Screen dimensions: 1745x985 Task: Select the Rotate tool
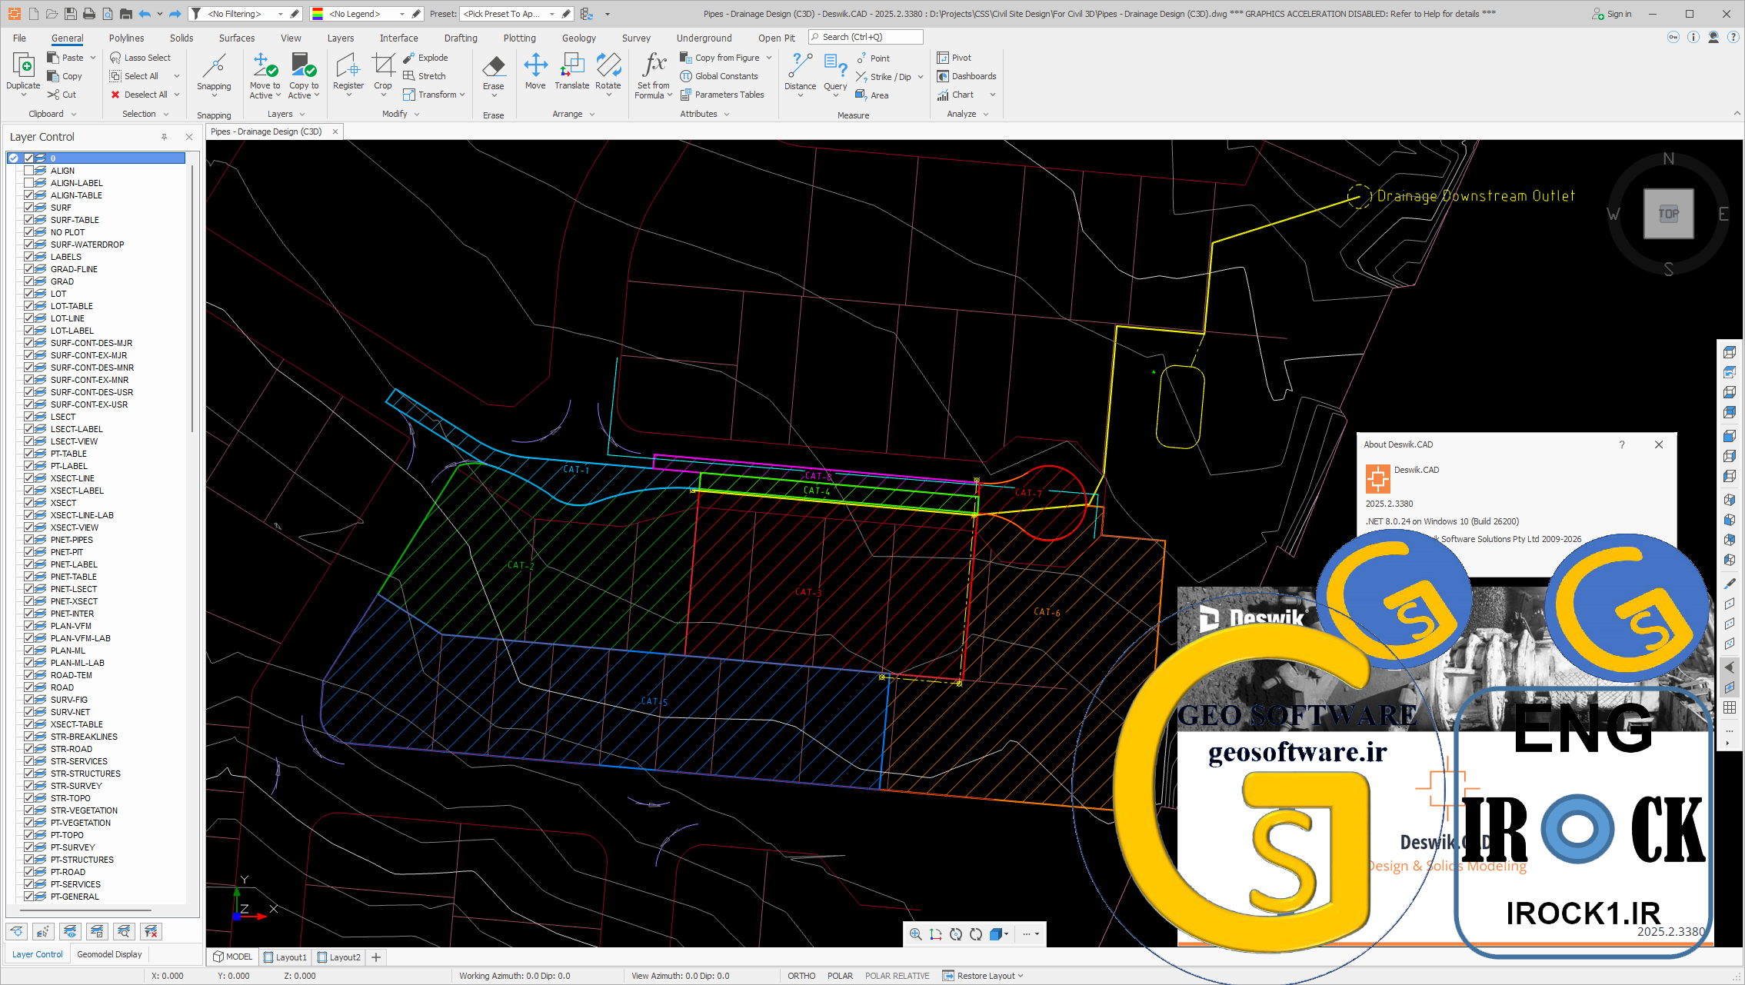tap(608, 71)
